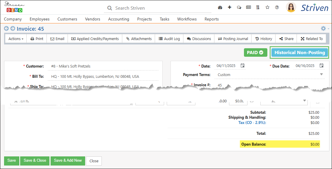Open the dashboard gauge icon in header

220,7
